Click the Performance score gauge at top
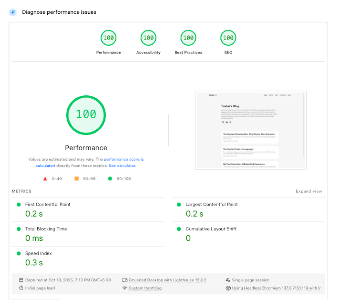Viewport: 339px width, 300px height. (x=108, y=38)
